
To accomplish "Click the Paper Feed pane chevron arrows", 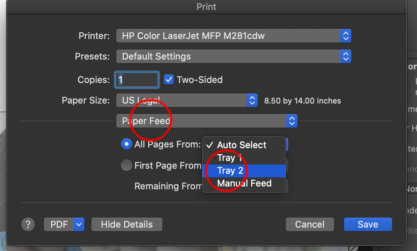I will click(291, 121).
